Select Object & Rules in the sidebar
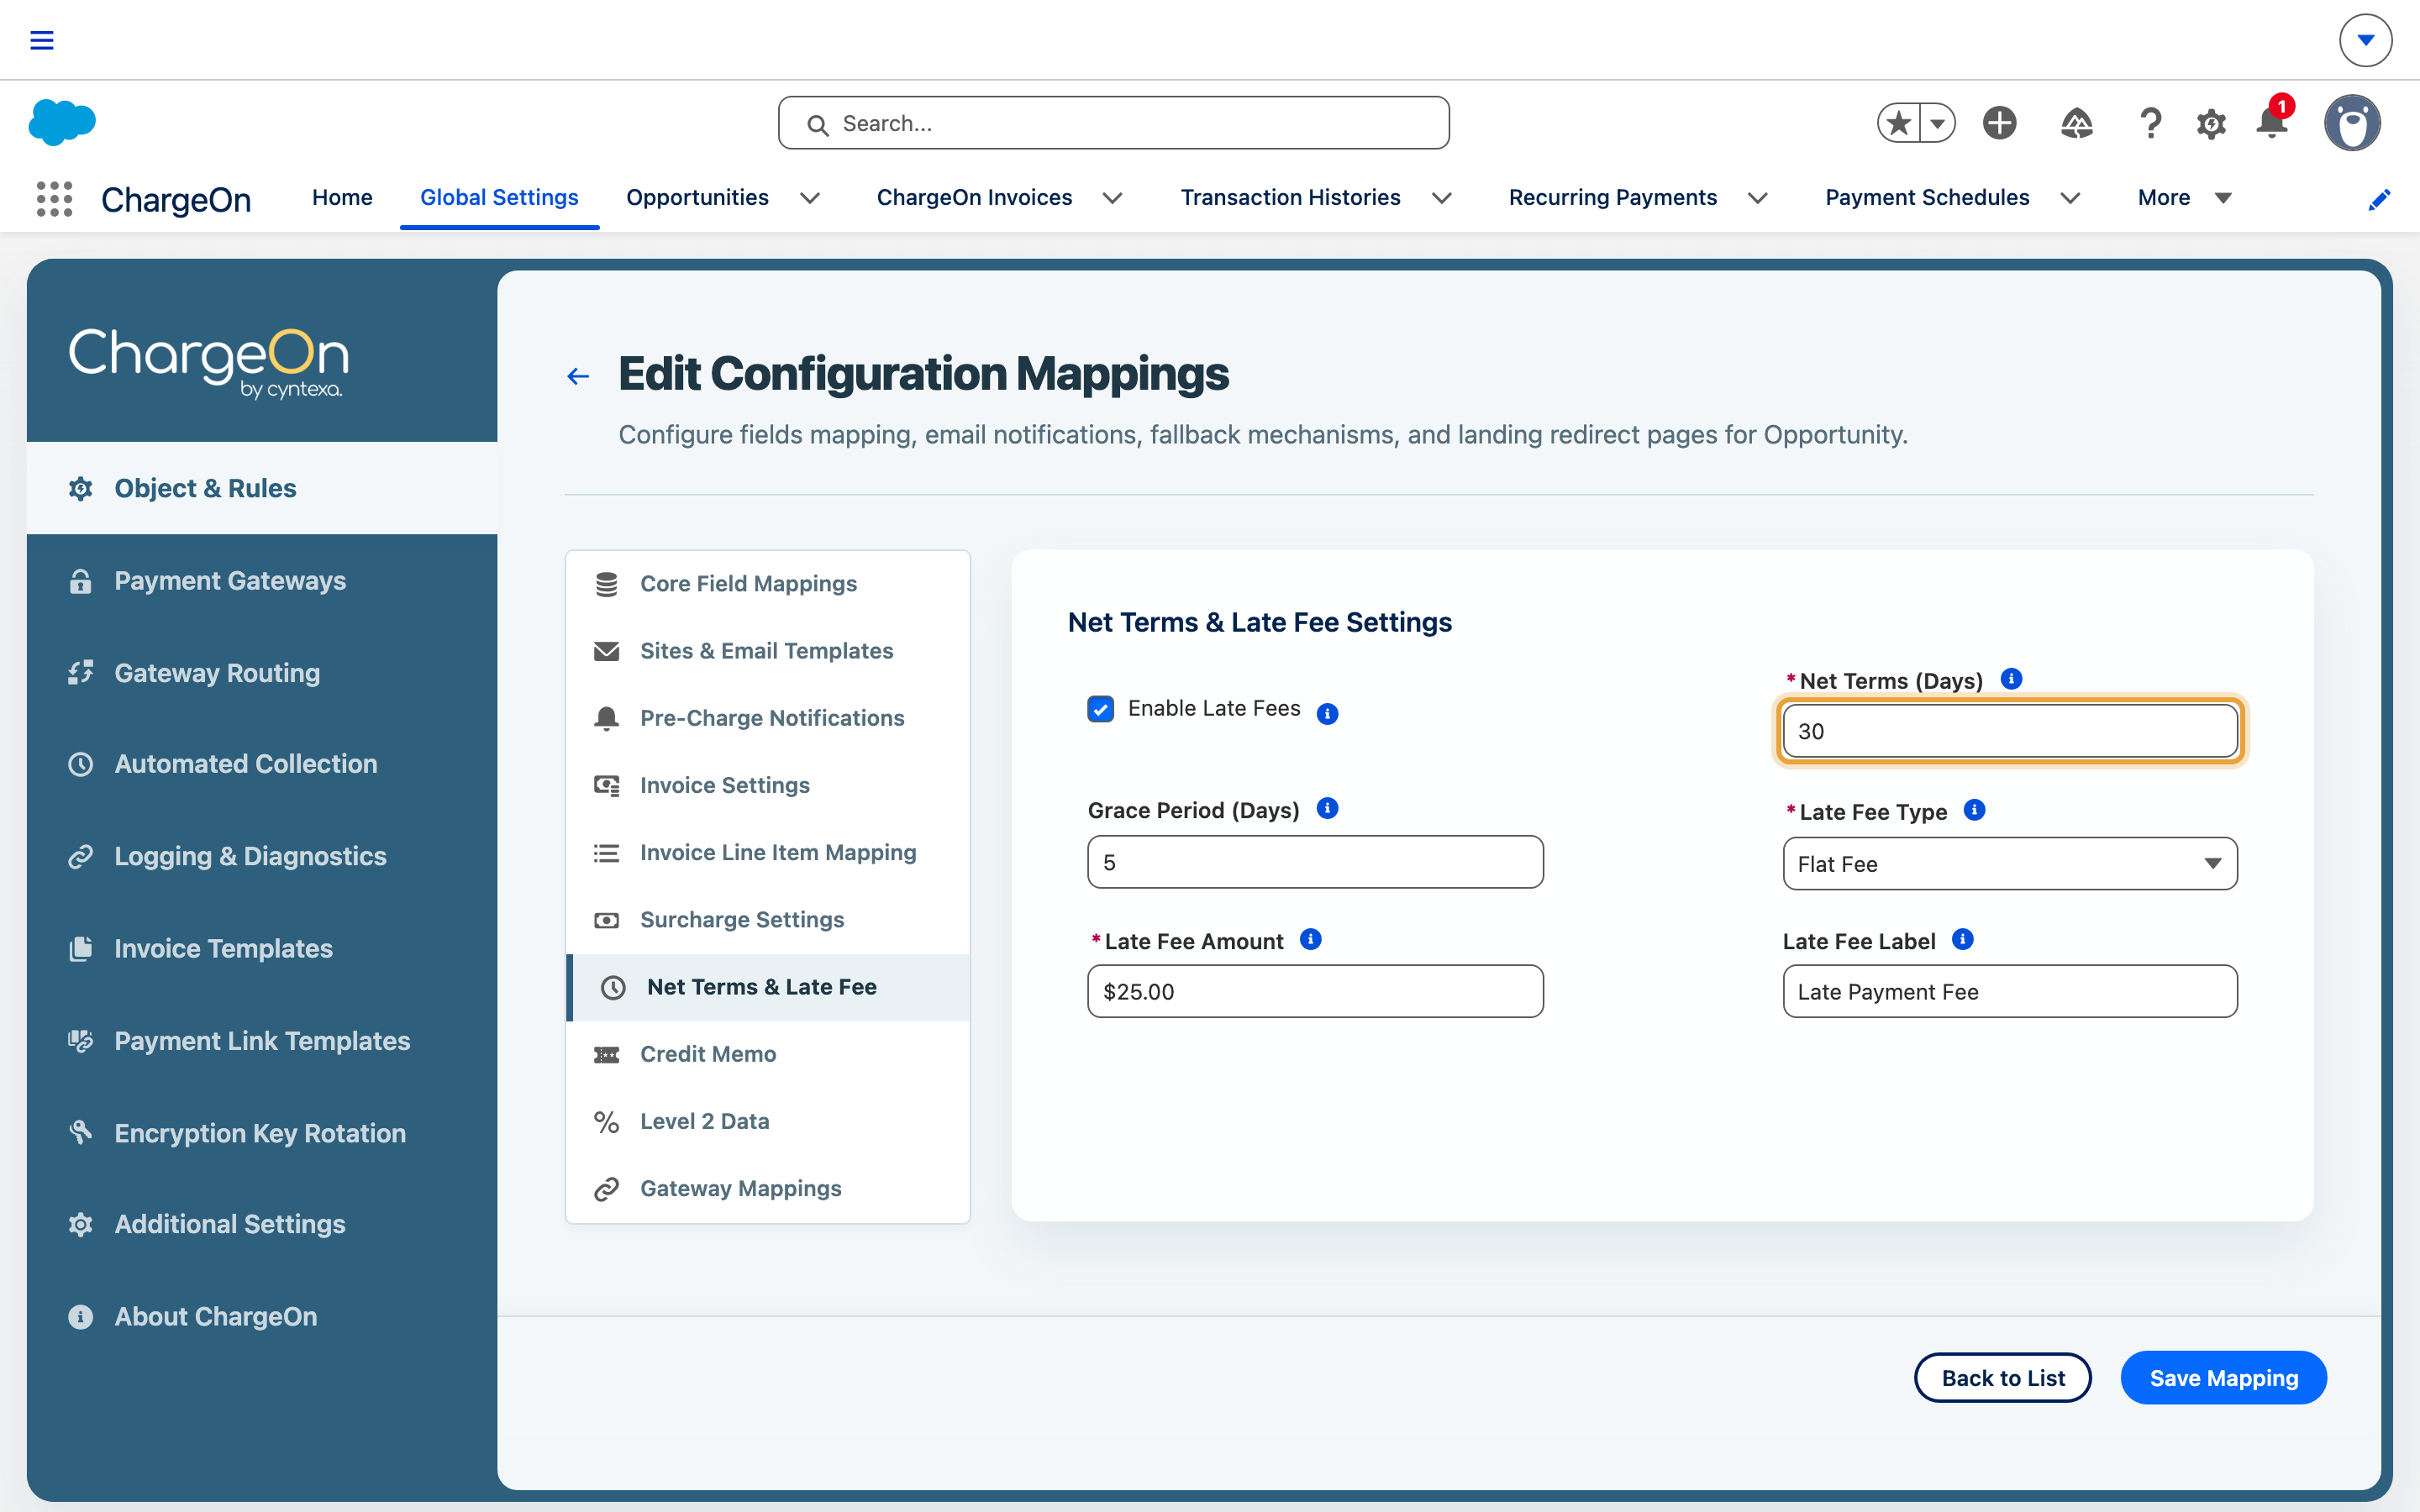Viewport: 2420px width, 1512px height. (x=262, y=488)
